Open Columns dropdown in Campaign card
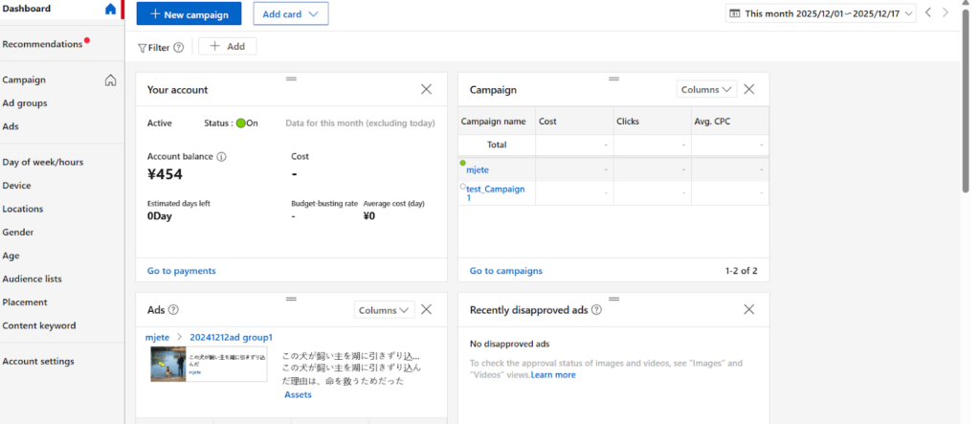The width and height of the screenshot is (980, 424). click(706, 89)
